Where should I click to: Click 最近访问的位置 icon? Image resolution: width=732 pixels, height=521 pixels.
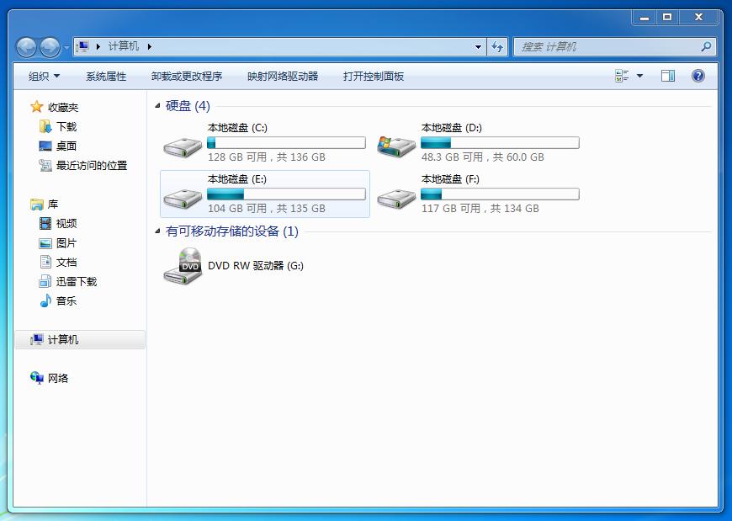pyautogui.click(x=45, y=165)
